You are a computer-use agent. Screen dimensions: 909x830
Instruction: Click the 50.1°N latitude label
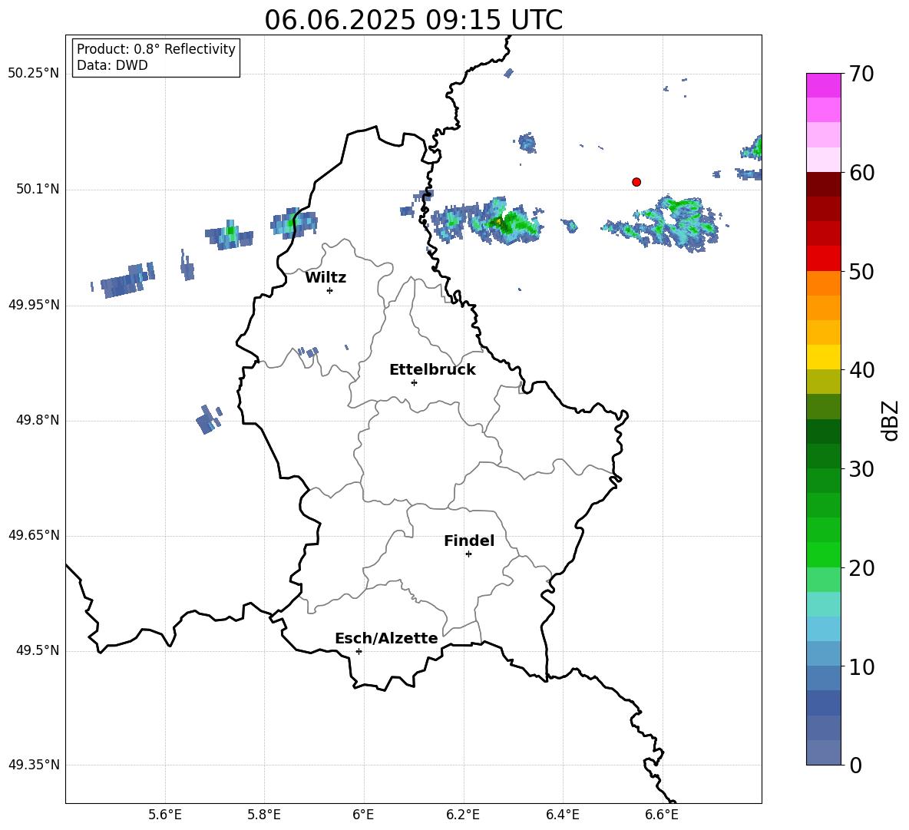pyautogui.click(x=38, y=190)
